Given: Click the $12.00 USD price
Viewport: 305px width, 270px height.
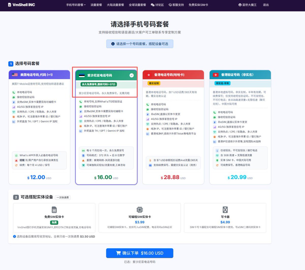Looking at the screenshot, I should click(x=39, y=177).
